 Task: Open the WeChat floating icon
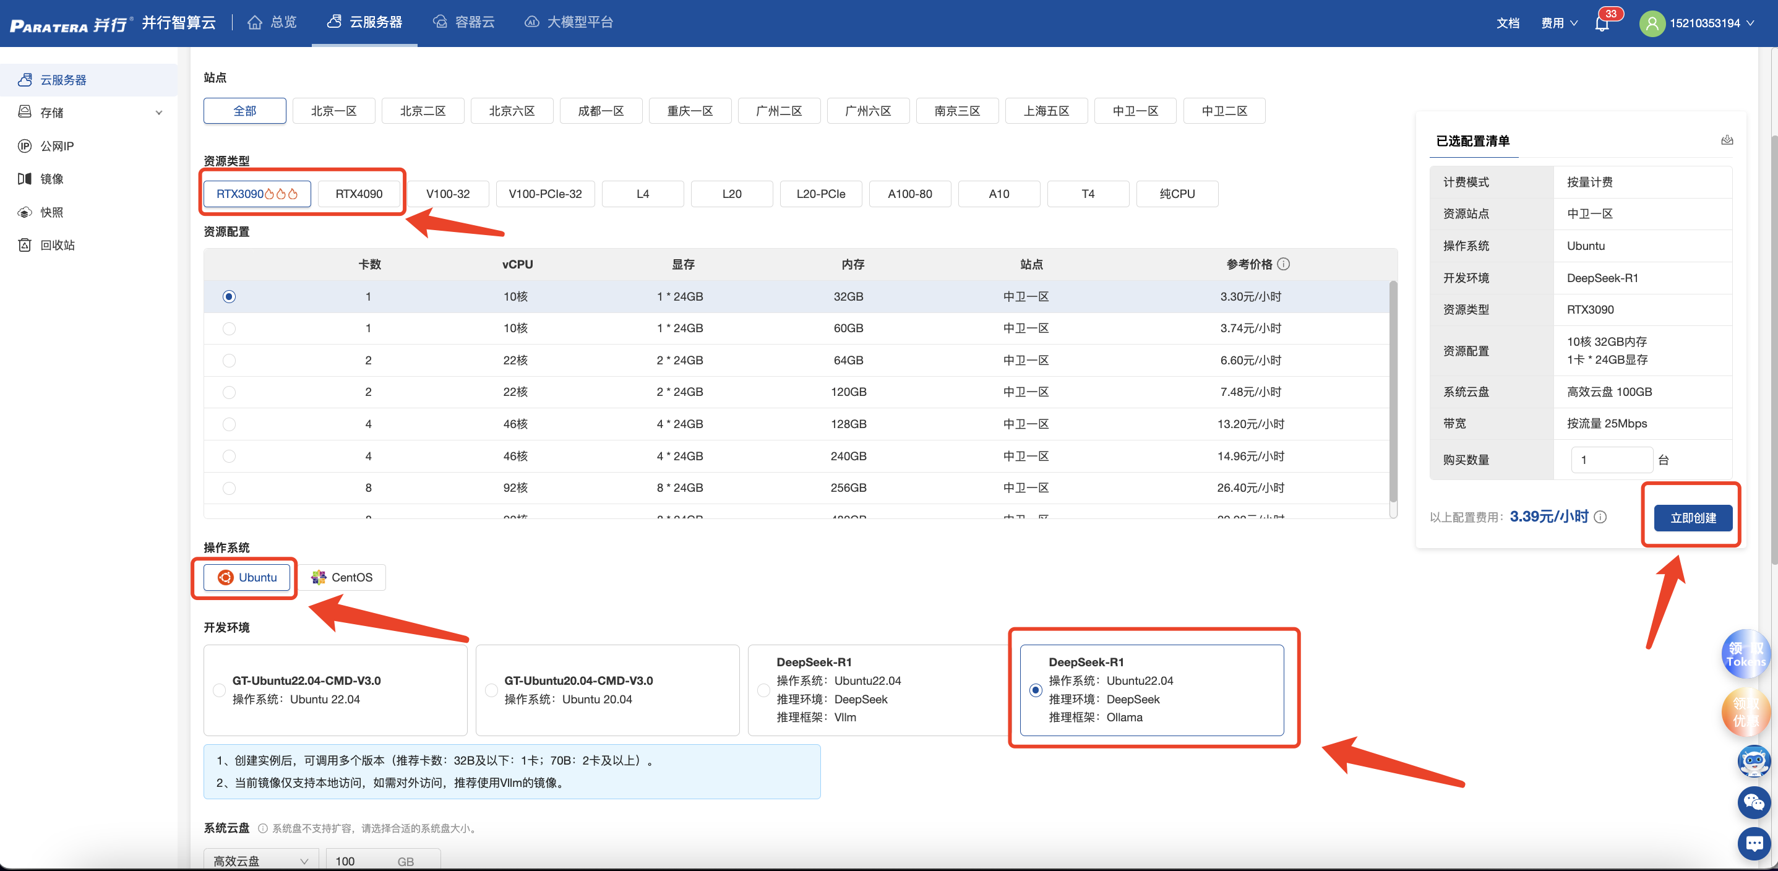[1753, 802]
